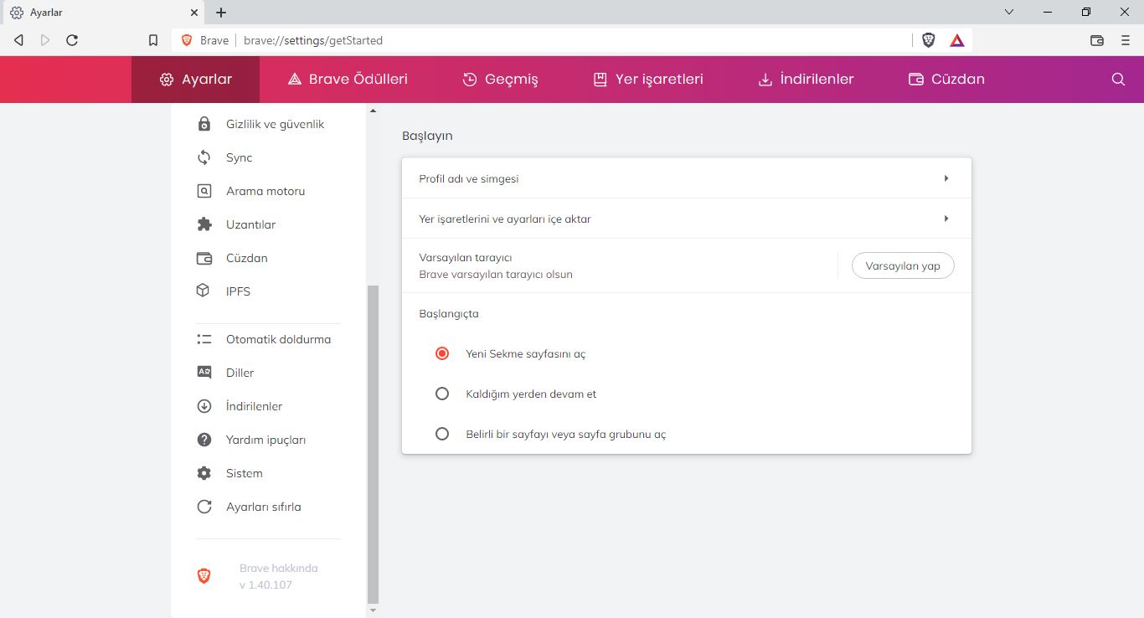This screenshot has height=618, width=1144.
Task: Expand Yer işaretlerini ve ayarları içe aktar
Action: pyautogui.click(x=687, y=219)
